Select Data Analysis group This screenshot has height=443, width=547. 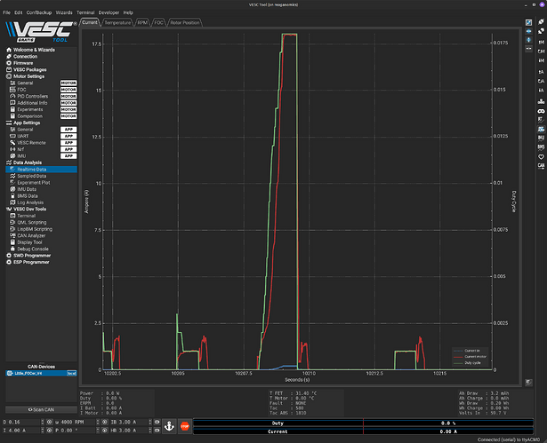point(28,162)
